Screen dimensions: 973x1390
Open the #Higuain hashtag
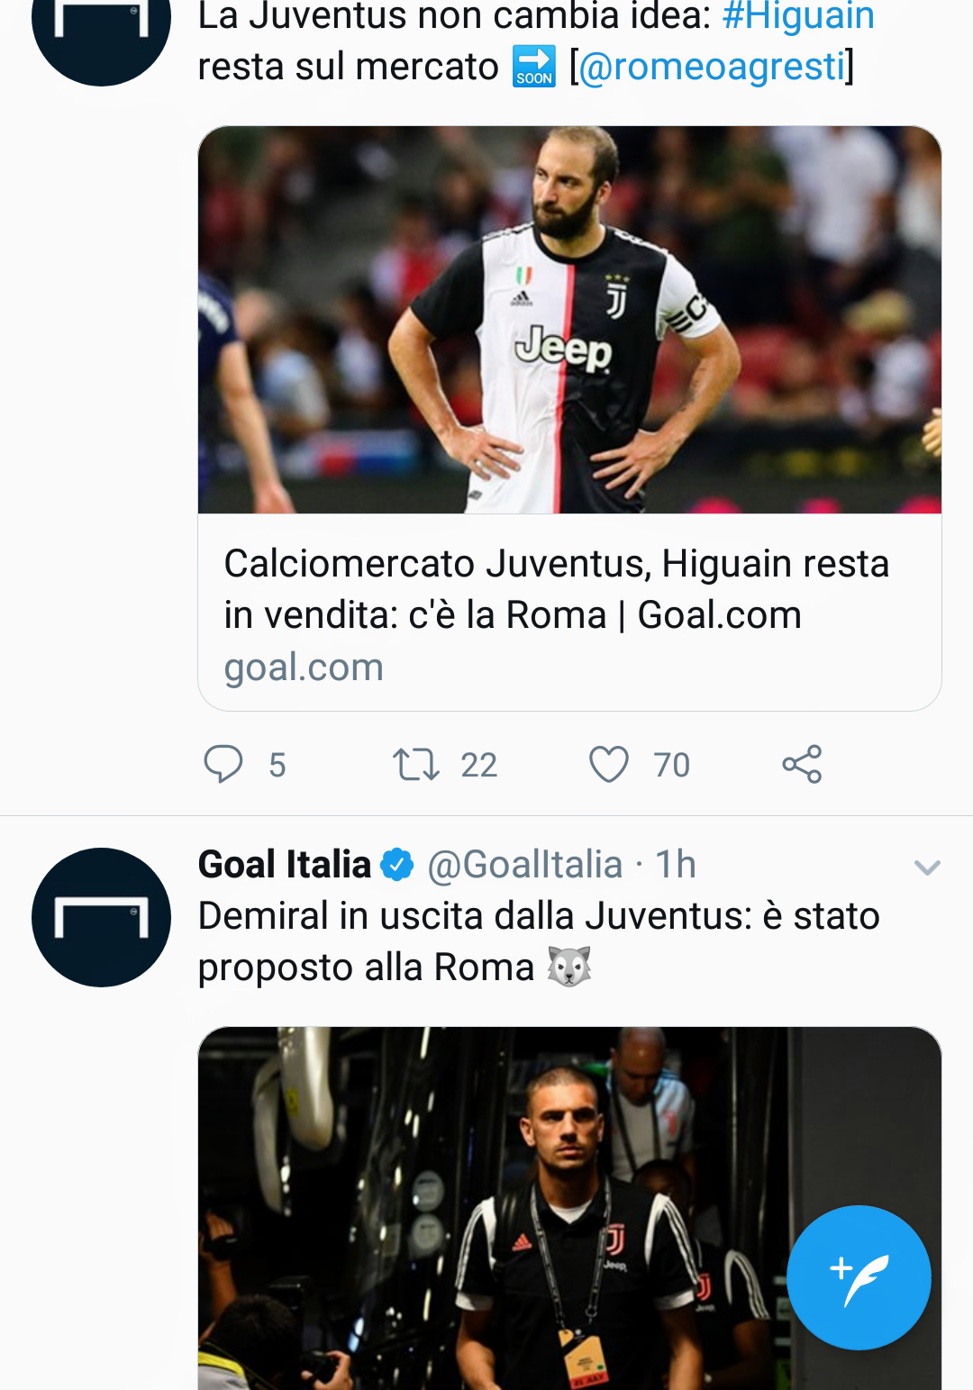[x=798, y=14]
